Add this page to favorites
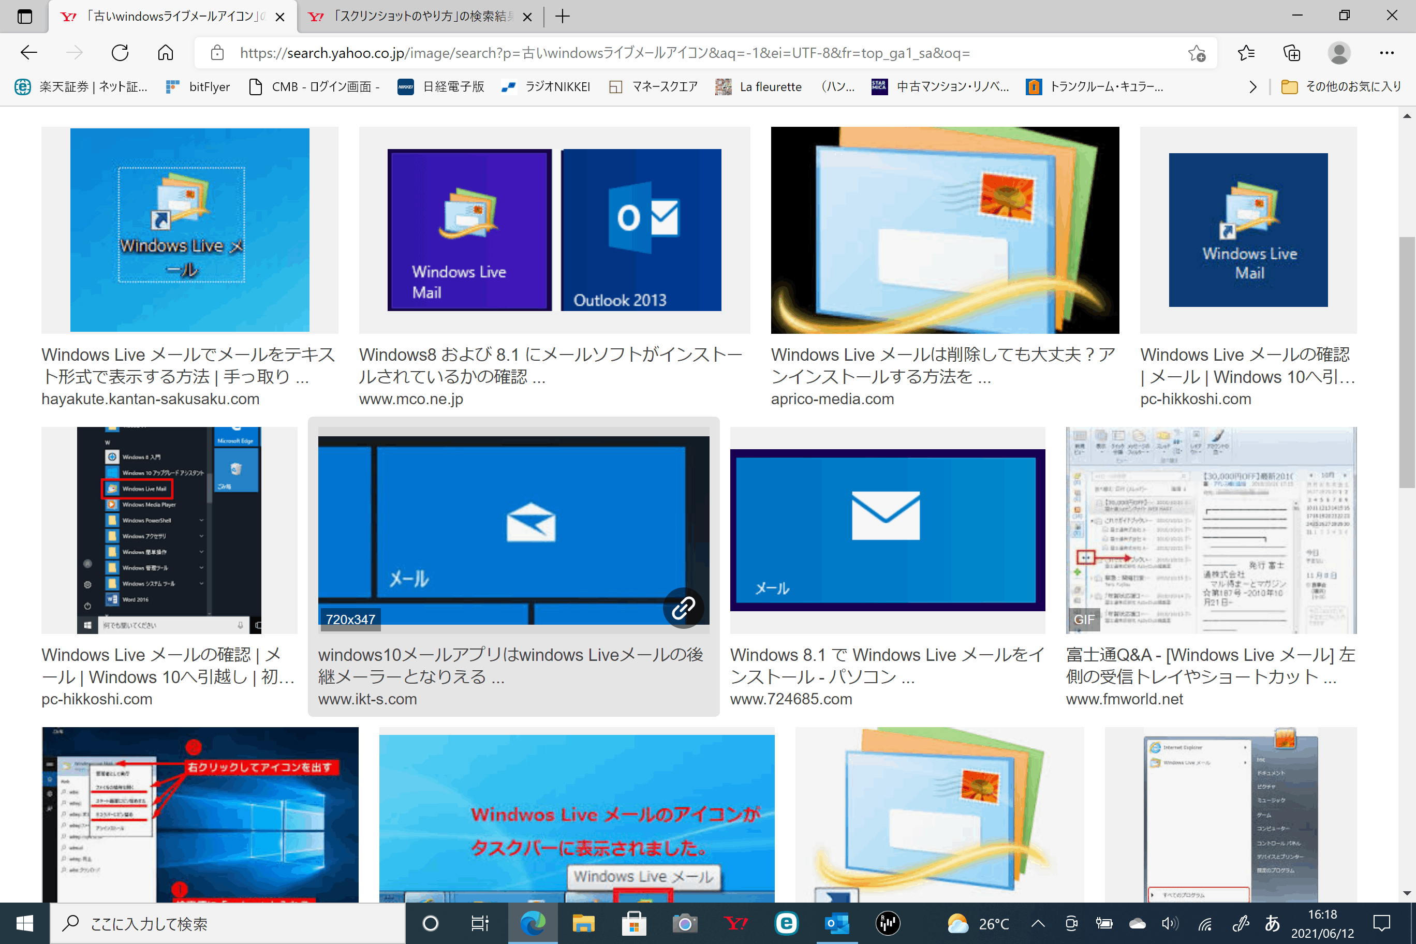The height and width of the screenshot is (944, 1416). pos(1196,54)
